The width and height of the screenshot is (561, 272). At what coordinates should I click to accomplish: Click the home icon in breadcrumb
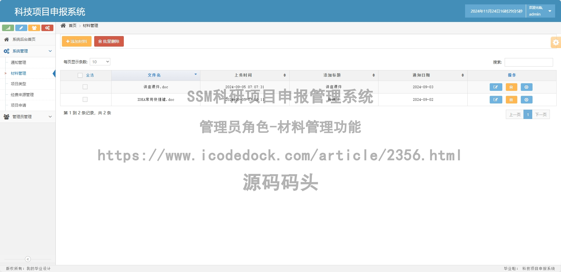[x=63, y=25]
